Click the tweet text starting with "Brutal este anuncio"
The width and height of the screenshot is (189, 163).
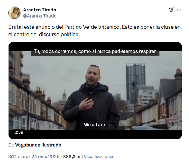pyautogui.click(x=94, y=31)
